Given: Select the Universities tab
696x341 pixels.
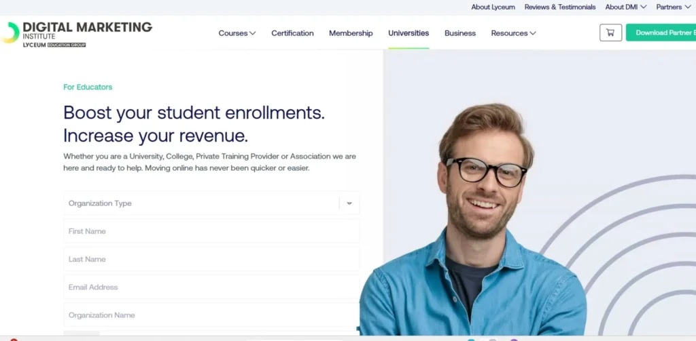Looking at the screenshot, I should (x=408, y=33).
